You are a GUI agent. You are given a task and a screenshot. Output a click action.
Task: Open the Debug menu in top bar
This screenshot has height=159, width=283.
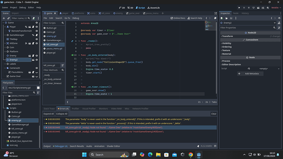(x=23, y=7)
